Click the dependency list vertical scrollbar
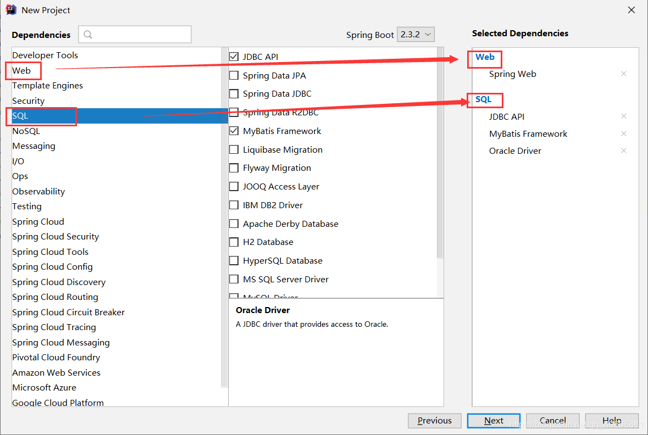Screen dimensions: 648x435 (x=440, y=153)
